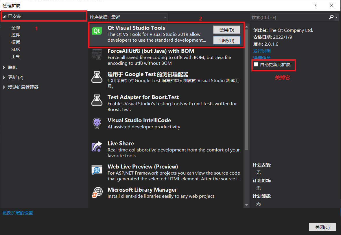Select the 全部 category
This screenshot has width=341, height=235.
coord(16,28)
